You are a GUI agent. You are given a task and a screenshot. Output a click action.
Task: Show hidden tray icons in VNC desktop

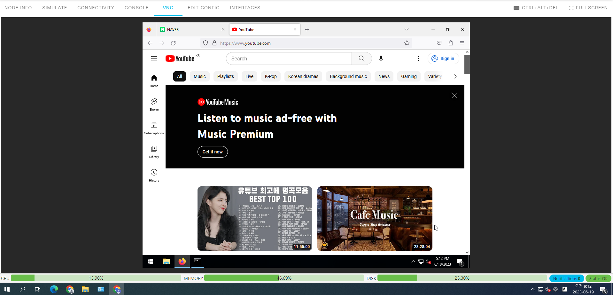[413, 261]
